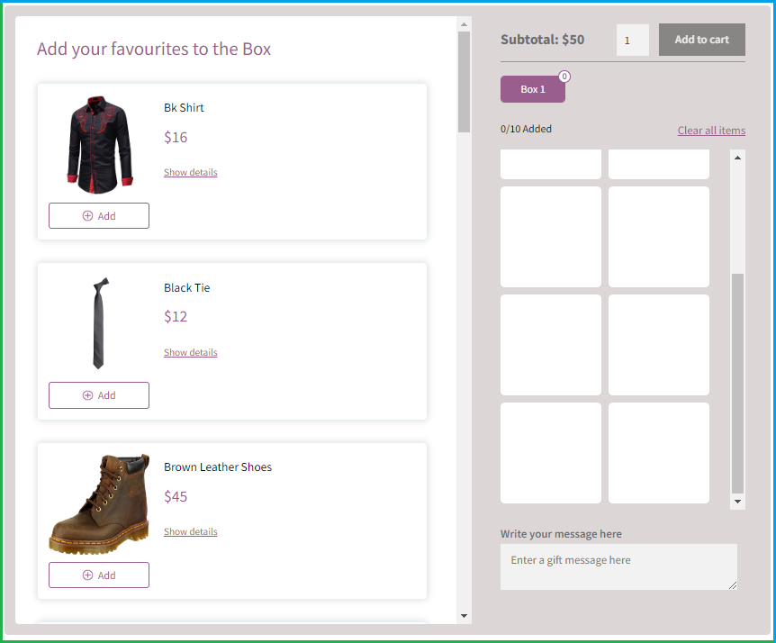Show details for Black Tie
The width and height of the screenshot is (776, 643).
click(191, 352)
